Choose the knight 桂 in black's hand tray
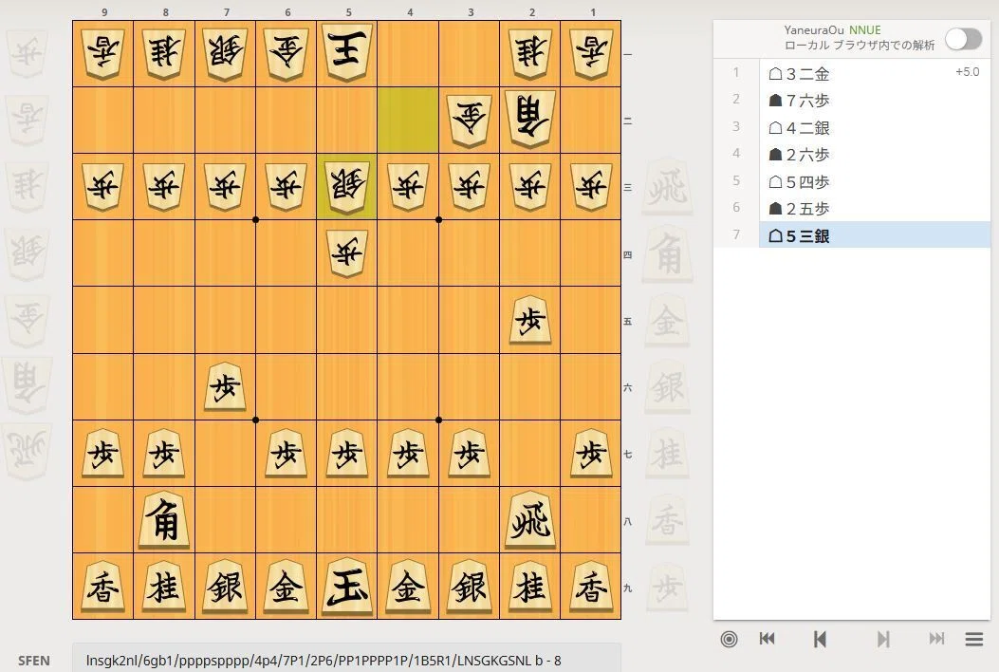 [667, 454]
